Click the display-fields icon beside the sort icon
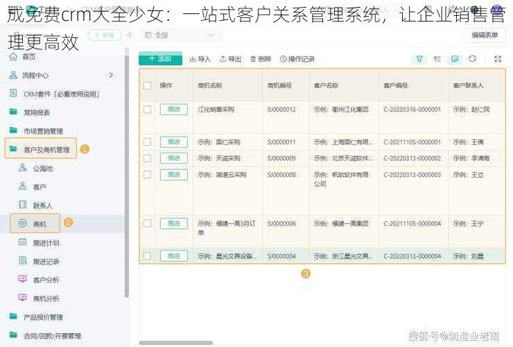The image size is (513, 347). [455, 59]
